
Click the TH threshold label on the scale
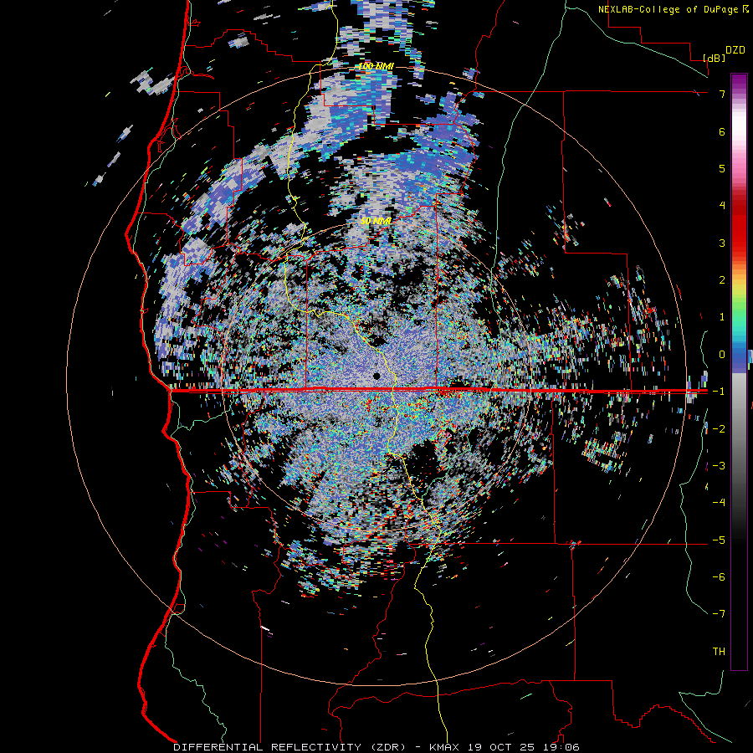point(719,652)
